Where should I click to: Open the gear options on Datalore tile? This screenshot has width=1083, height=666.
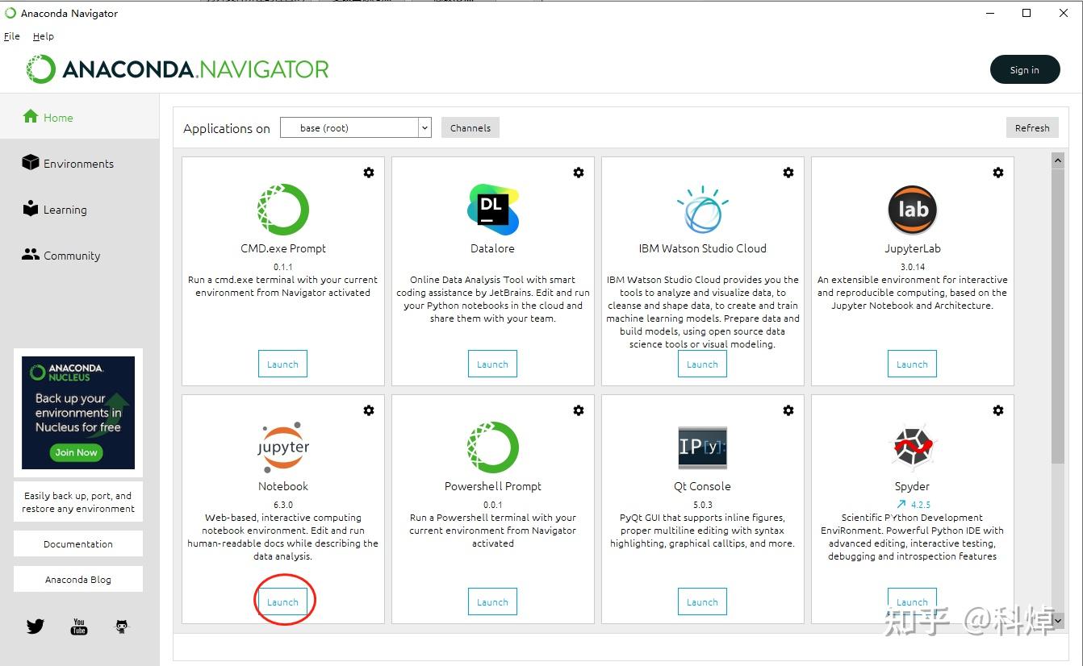click(579, 173)
